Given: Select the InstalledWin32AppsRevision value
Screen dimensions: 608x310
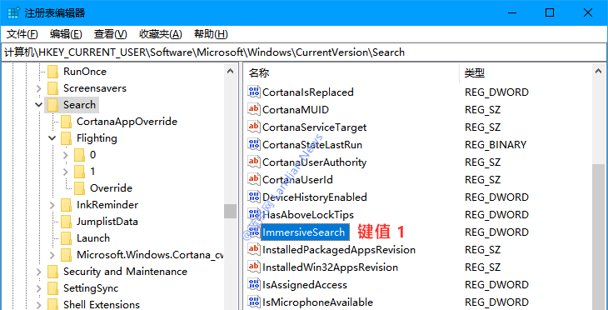Looking at the screenshot, I should coord(330,267).
